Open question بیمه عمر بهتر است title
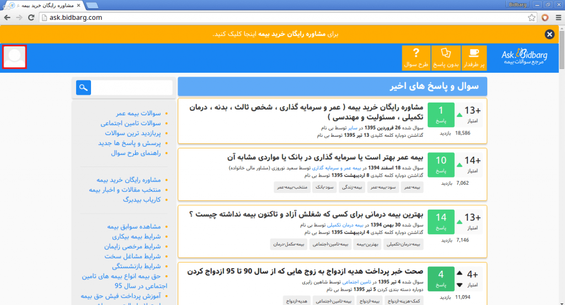This screenshot has height=305, width=565. click(325, 157)
